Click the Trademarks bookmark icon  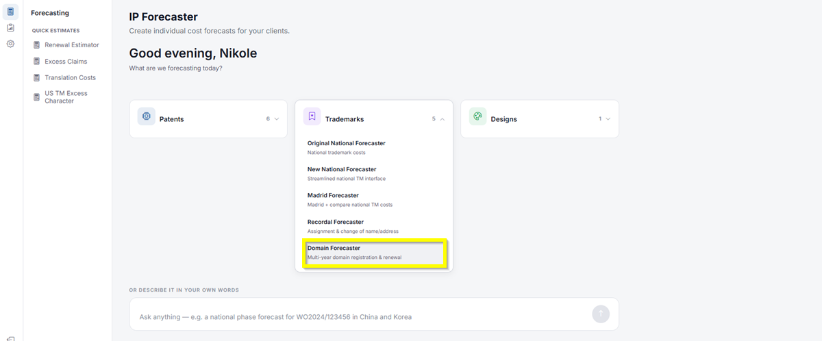click(312, 116)
